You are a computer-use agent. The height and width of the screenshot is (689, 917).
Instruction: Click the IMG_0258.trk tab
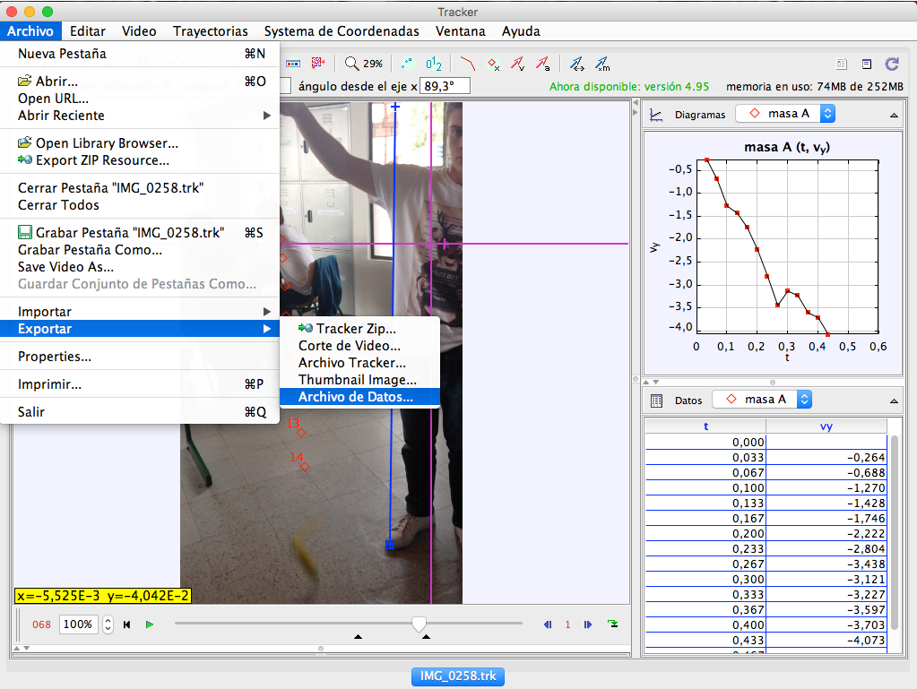tap(458, 676)
